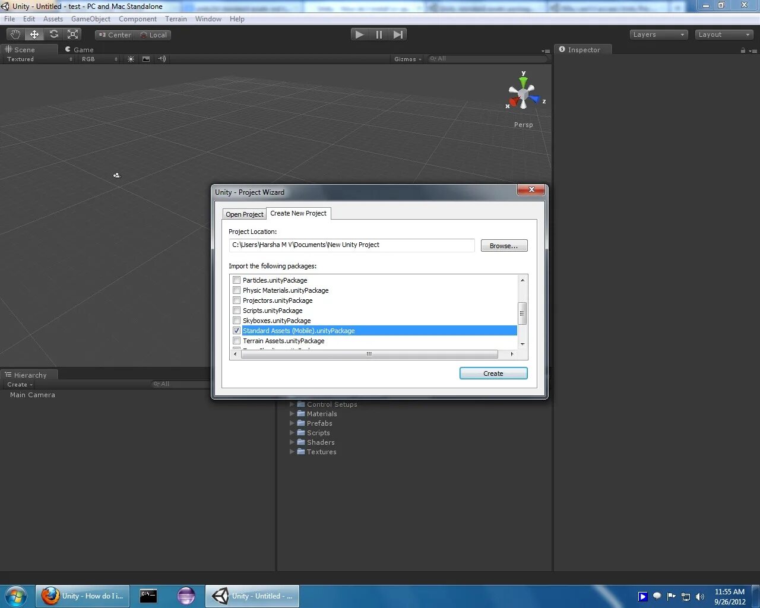Select the Hand tool
This screenshot has width=760, height=608.
(15, 34)
